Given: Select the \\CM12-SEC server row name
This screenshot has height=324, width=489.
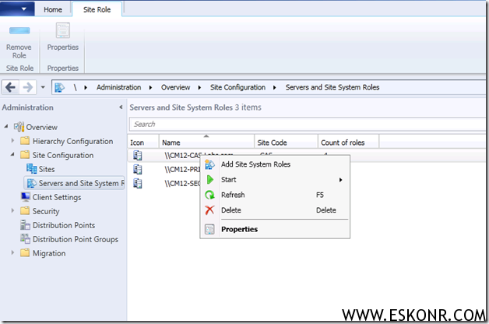Looking at the screenshot, I should (x=182, y=183).
